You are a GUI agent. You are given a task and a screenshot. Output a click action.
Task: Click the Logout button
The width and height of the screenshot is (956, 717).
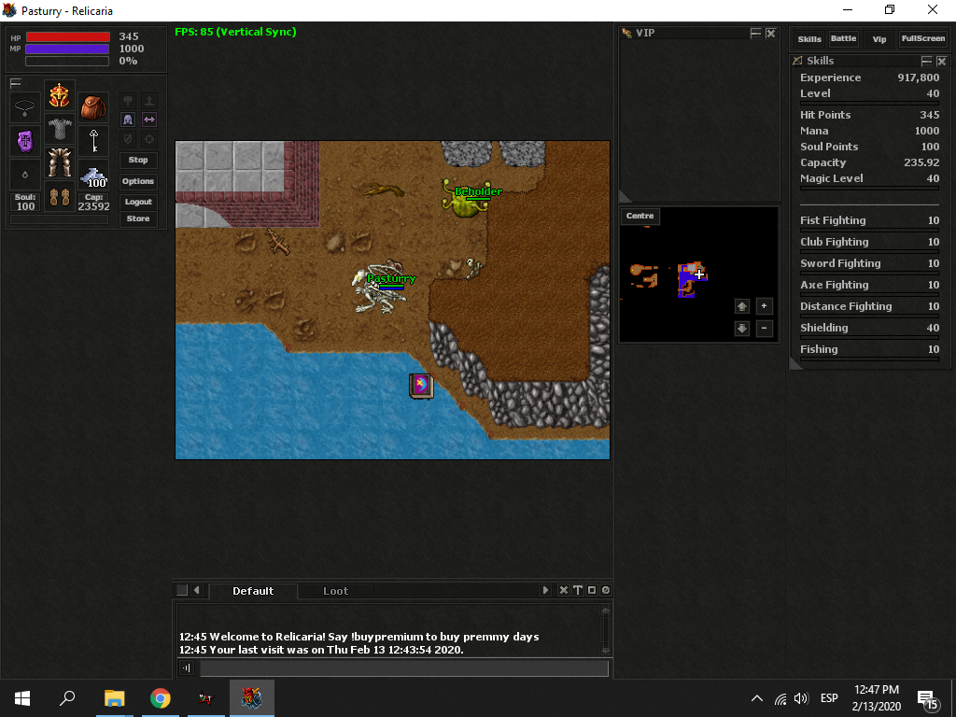pos(138,202)
